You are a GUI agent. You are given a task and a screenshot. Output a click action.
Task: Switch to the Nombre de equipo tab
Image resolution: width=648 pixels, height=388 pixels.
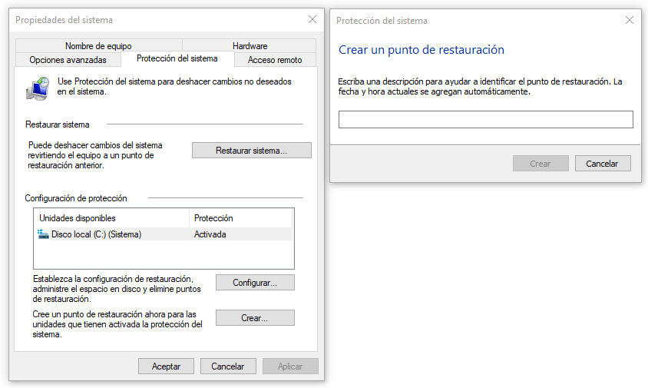point(97,46)
